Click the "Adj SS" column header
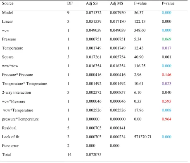The height and width of the screenshot is (163, 190). (92, 3)
